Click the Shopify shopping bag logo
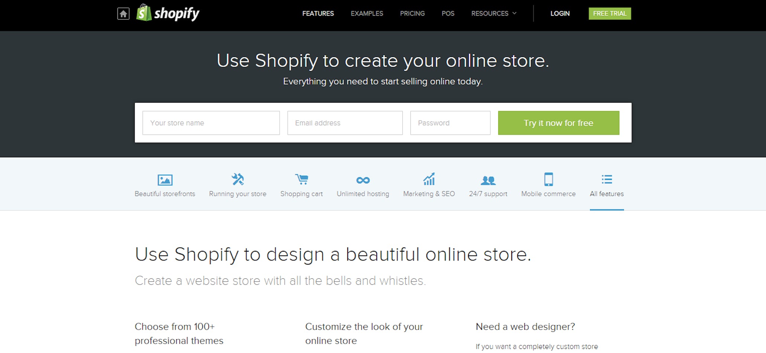The width and height of the screenshot is (766, 353). pos(144,12)
